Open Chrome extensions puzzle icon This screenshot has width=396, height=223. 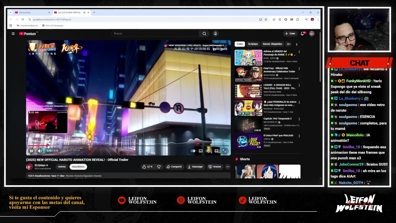point(298,20)
